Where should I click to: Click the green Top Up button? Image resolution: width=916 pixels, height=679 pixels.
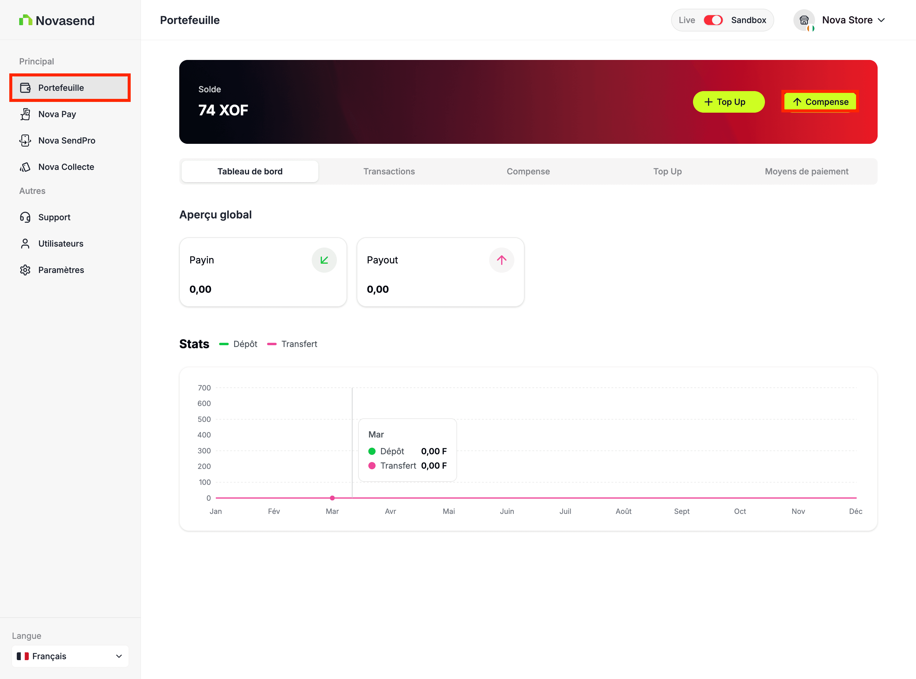(x=729, y=102)
